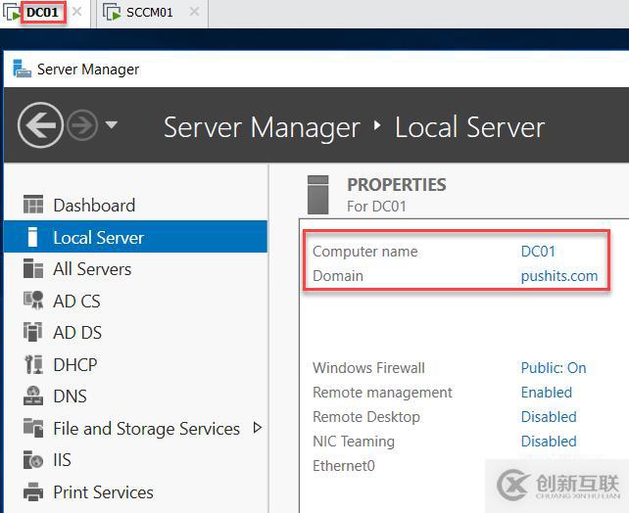Open Dashboard in the navigation pane

(x=135, y=205)
